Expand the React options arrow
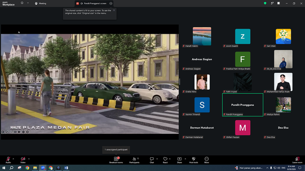The image size is (305, 171). 170,159
